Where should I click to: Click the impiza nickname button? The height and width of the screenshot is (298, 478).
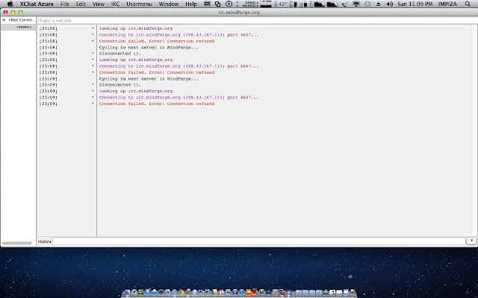44,241
